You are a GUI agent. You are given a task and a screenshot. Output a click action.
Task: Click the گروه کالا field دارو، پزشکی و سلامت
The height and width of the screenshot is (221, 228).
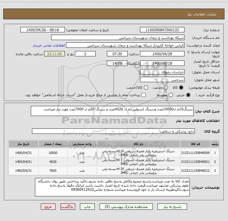click(x=113, y=131)
